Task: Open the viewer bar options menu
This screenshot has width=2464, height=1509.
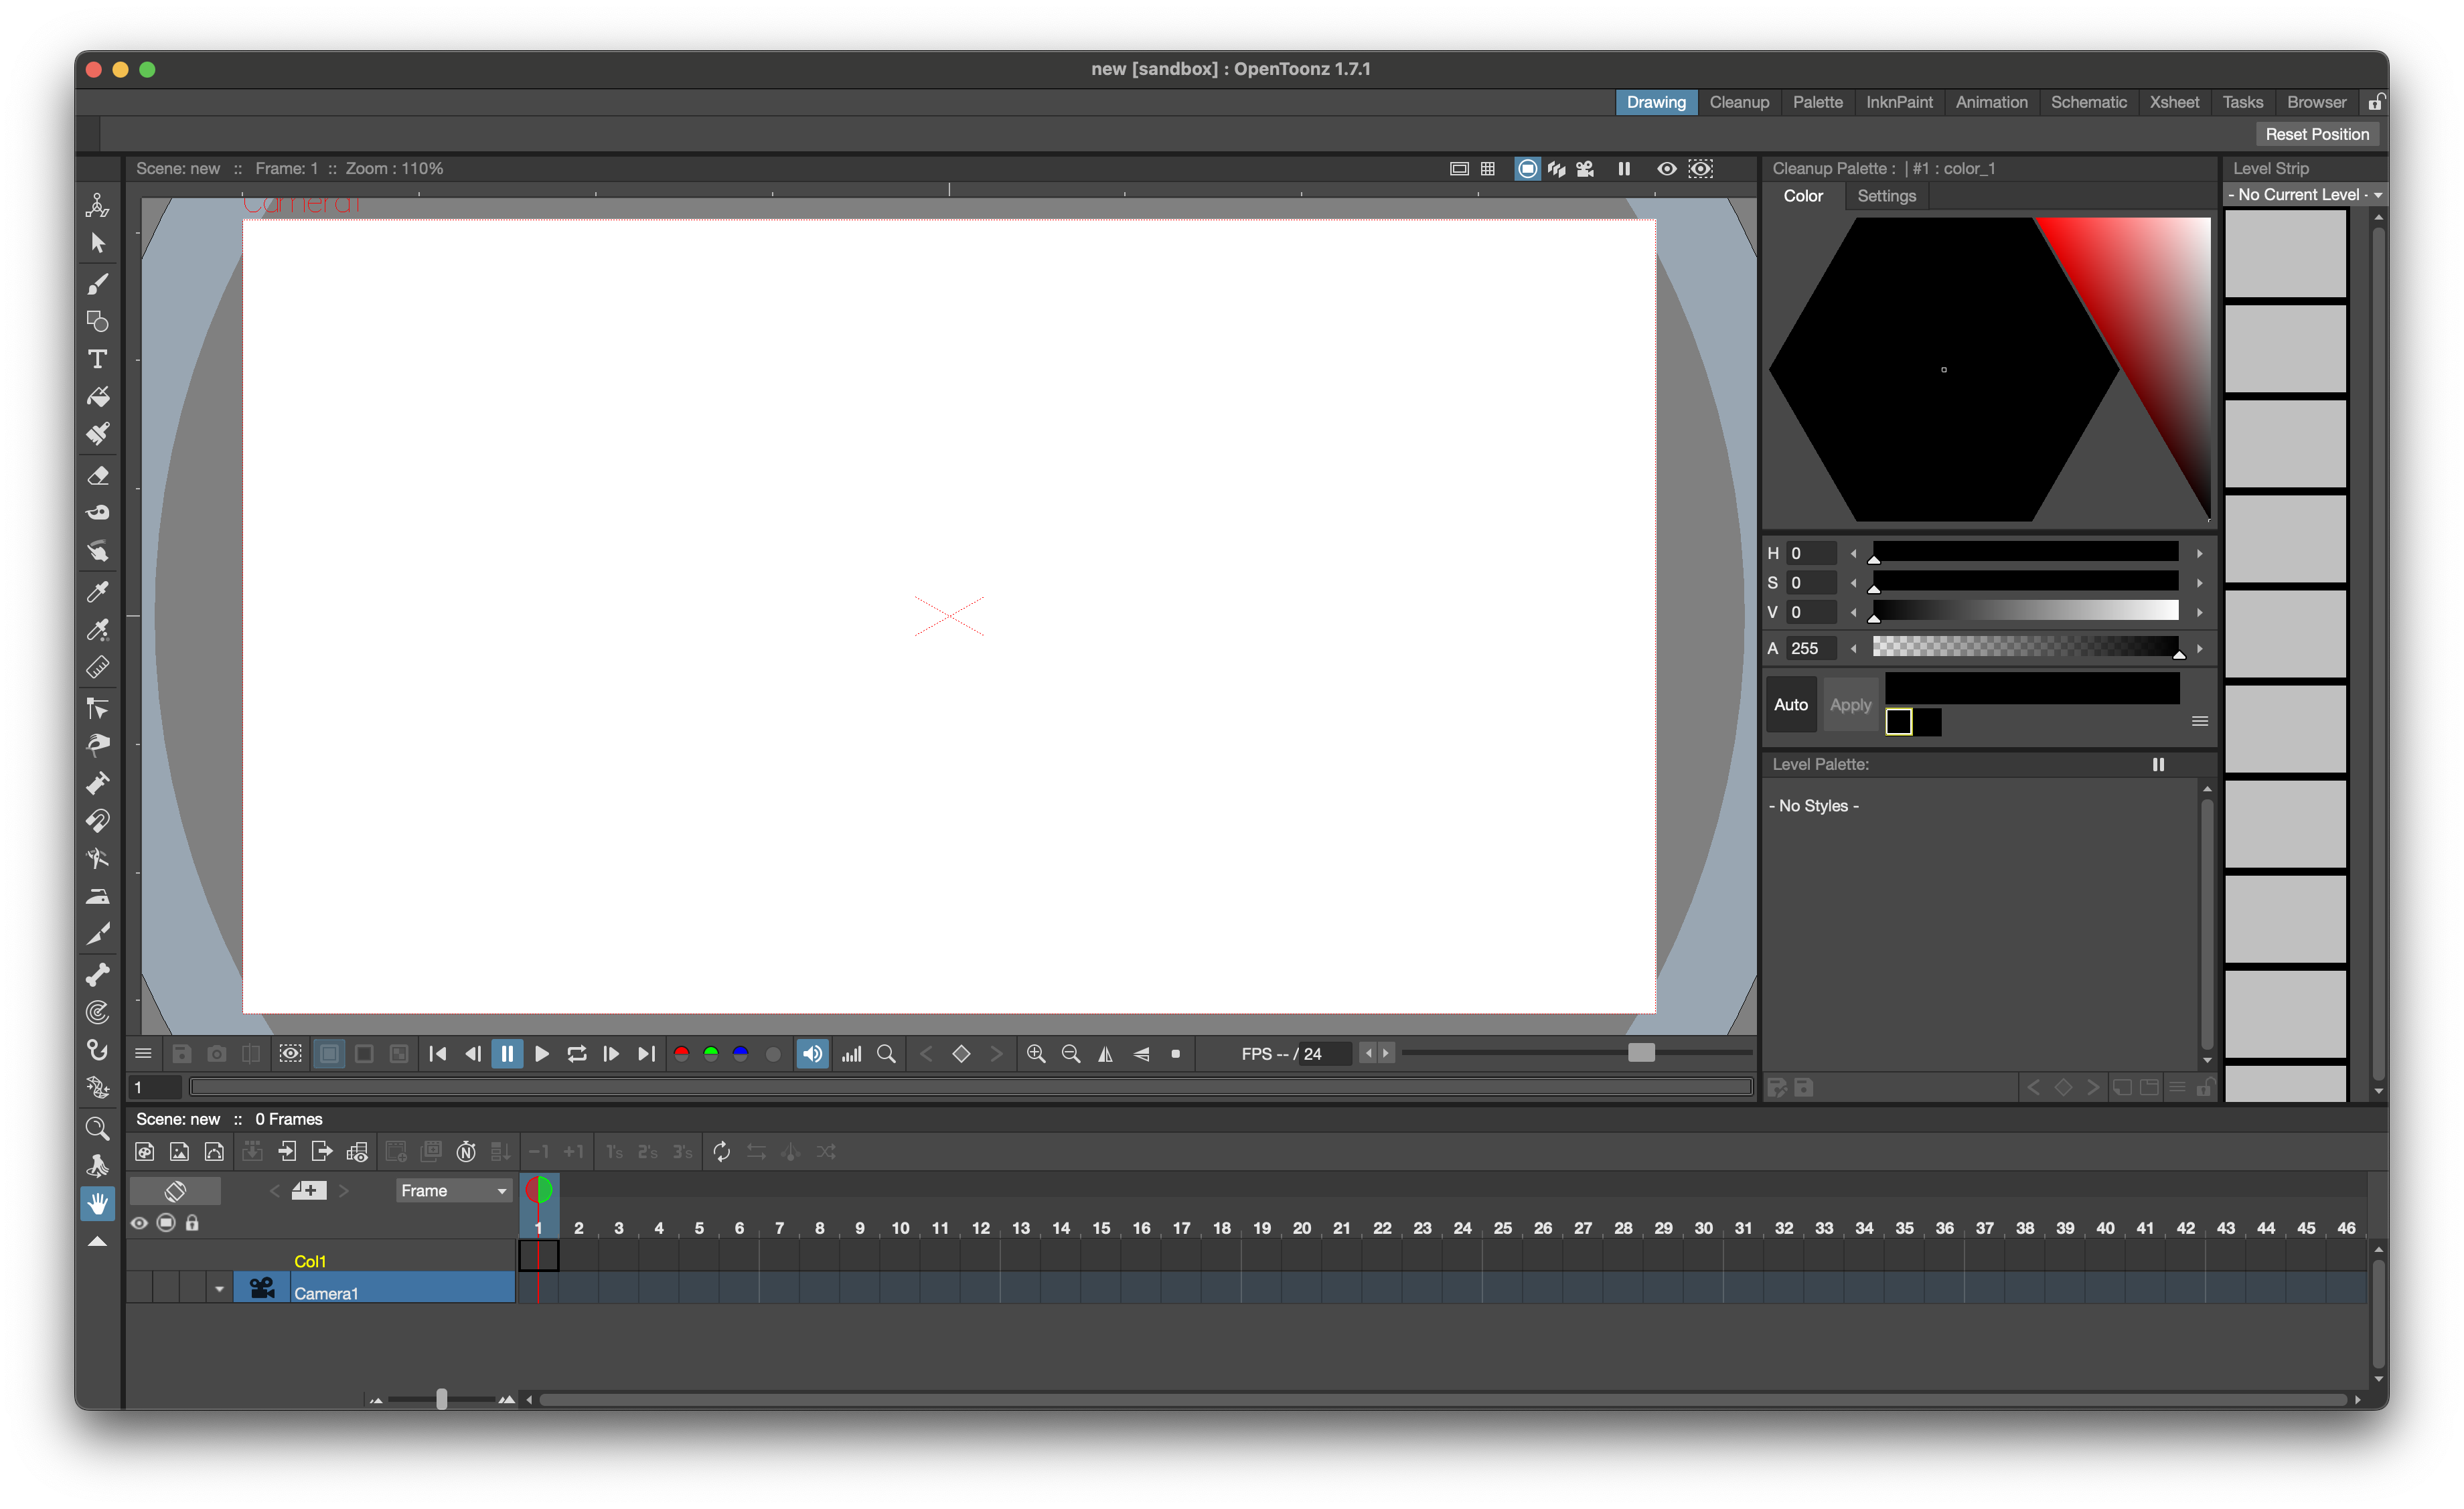Action: [143, 1054]
